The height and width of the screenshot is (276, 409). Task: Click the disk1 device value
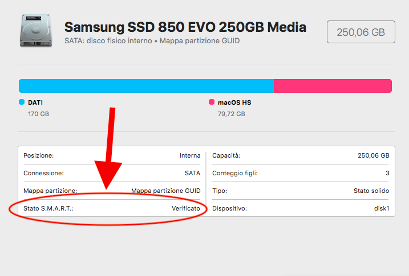tap(382, 208)
